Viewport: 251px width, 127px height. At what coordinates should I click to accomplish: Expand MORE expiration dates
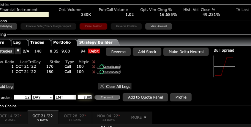[x=139, y=118]
